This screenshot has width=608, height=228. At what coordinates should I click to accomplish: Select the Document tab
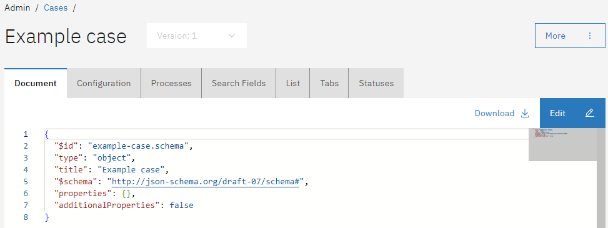[x=36, y=83]
